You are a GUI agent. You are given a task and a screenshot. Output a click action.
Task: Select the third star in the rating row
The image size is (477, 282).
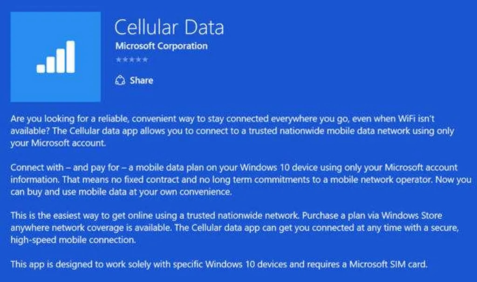click(x=132, y=60)
